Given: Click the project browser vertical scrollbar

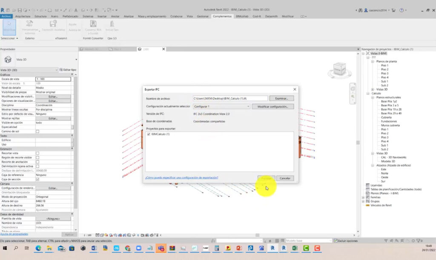Looking at the screenshot, I should tap(358, 142).
